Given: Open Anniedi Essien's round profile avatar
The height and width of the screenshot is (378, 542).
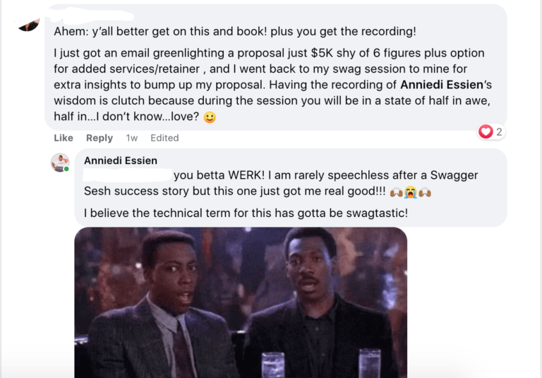Looking at the screenshot, I should click(x=60, y=163).
